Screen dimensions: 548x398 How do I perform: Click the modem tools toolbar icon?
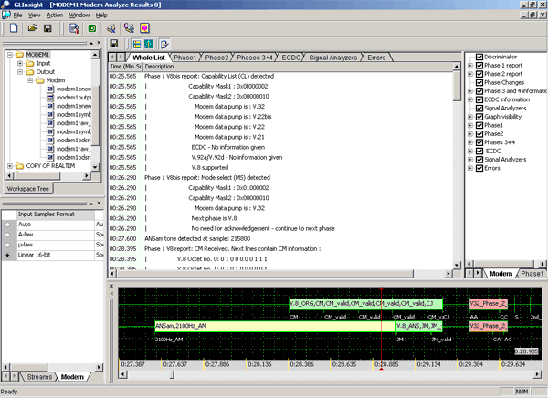pos(129,28)
